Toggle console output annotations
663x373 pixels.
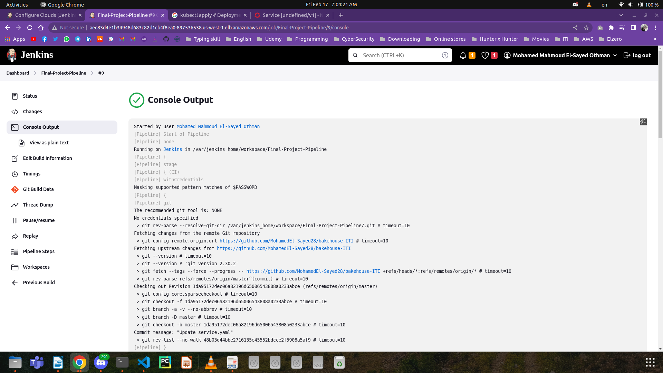pos(643,122)
